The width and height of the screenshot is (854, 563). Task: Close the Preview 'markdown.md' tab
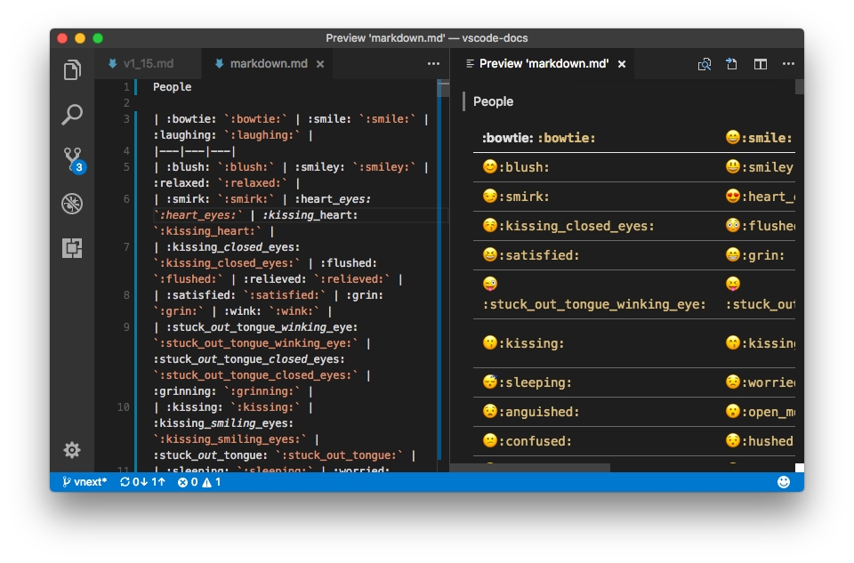pyautogui.click(x=622, y=64)
